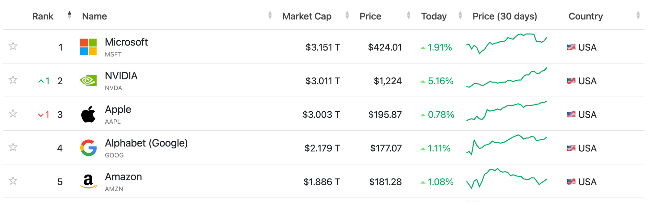Click the Google G logo
648x202 pixels.
(x=88, y=148)
